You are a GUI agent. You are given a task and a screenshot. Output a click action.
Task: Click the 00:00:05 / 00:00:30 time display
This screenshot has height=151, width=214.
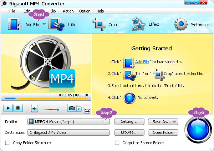[x=73, y=95]
